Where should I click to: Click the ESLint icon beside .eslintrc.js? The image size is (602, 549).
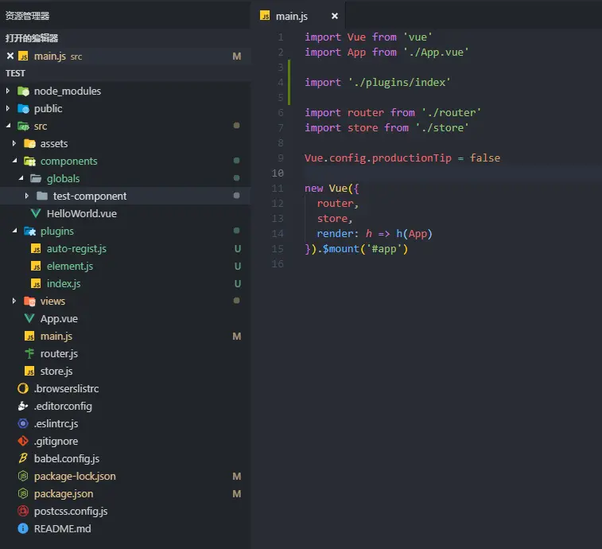(23, 423)
